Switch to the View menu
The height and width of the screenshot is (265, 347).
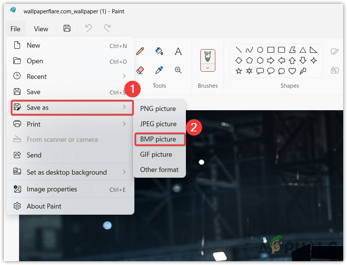coord(40,29)
